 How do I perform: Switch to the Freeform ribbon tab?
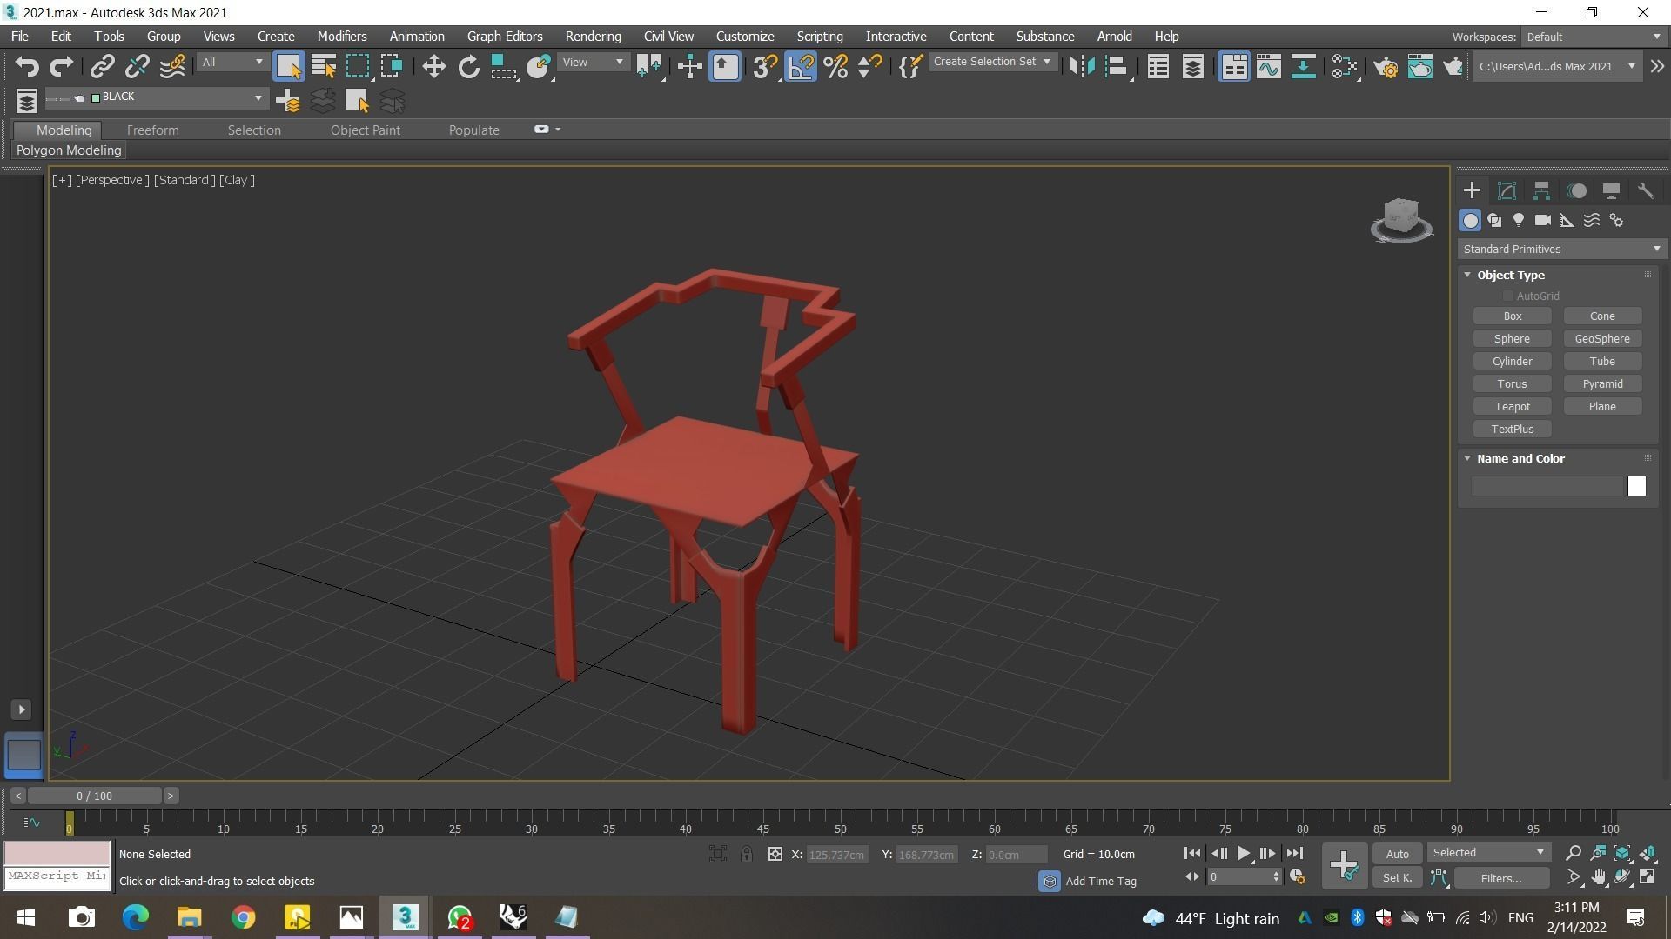[x=152, y=130]
